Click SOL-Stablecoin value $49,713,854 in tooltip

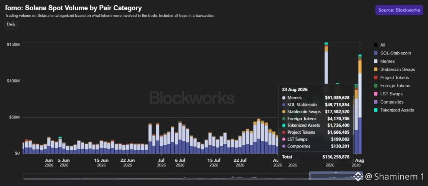pos(337,105)
